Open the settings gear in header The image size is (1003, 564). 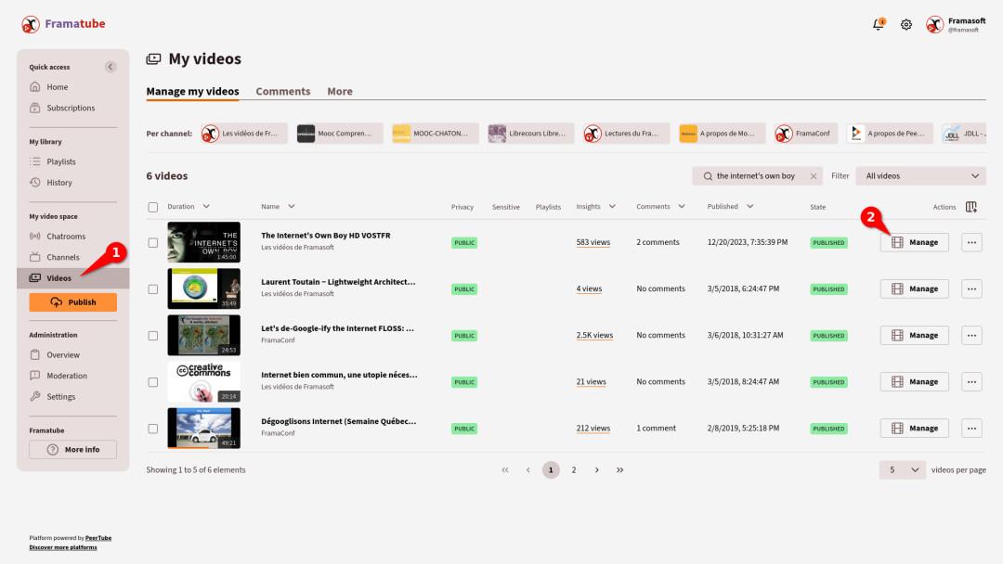[905, 25]
